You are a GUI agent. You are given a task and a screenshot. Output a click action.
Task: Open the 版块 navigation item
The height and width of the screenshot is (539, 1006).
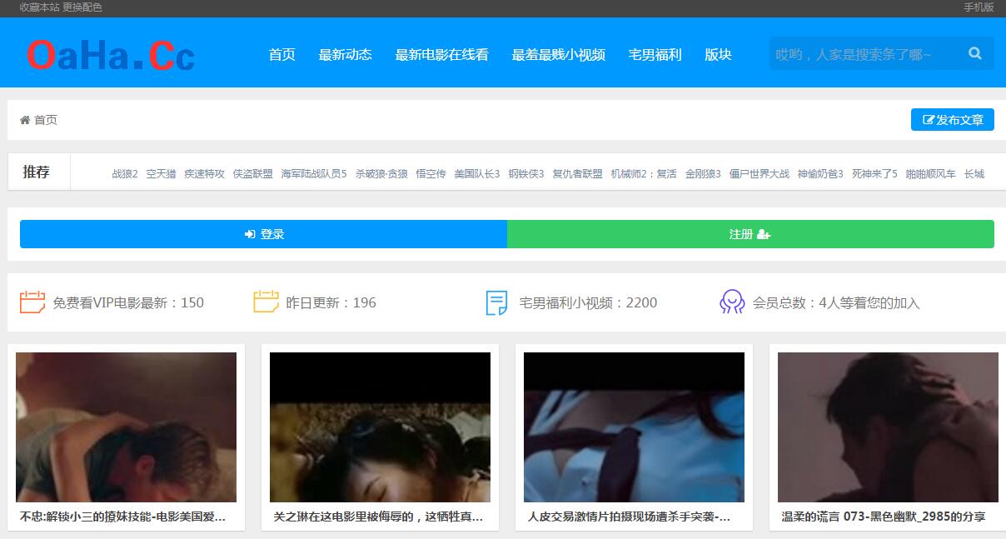718,55
